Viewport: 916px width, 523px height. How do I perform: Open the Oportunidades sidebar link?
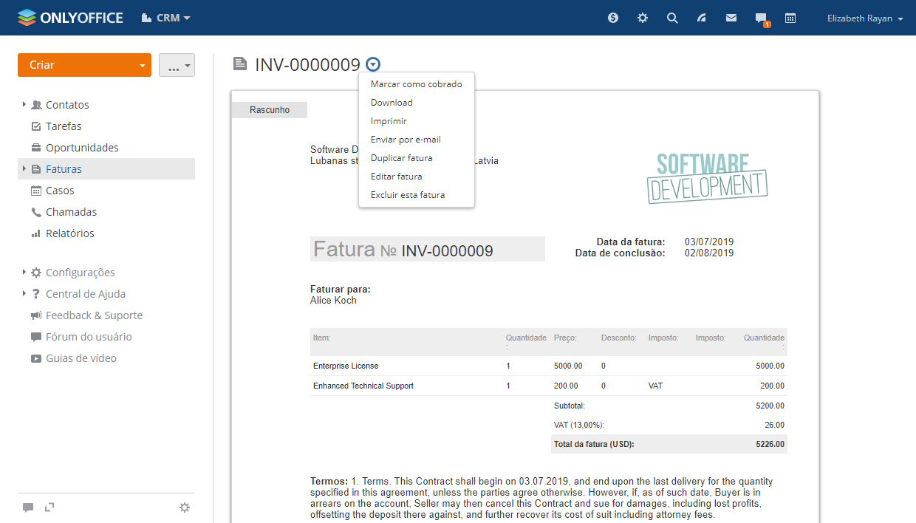[x=82, y=148]
